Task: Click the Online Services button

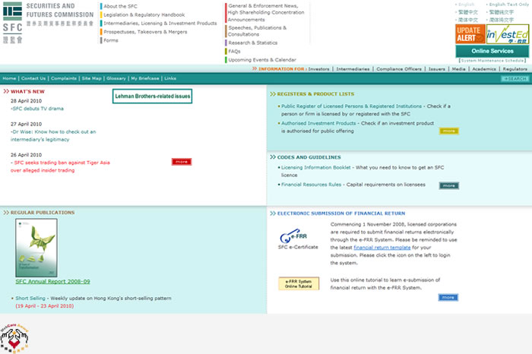Action: pyautogui.click(x=492, y=51)
